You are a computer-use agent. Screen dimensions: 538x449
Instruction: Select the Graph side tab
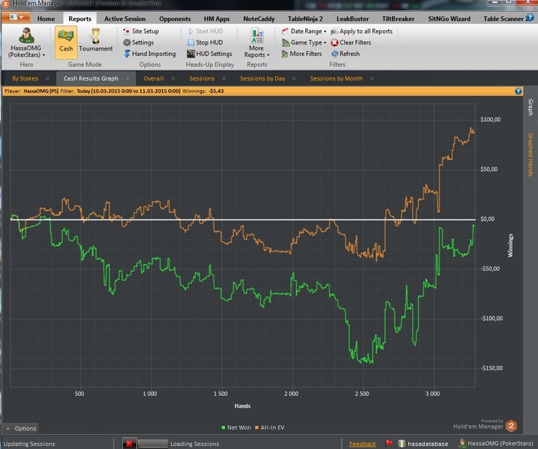coord(530,107)
